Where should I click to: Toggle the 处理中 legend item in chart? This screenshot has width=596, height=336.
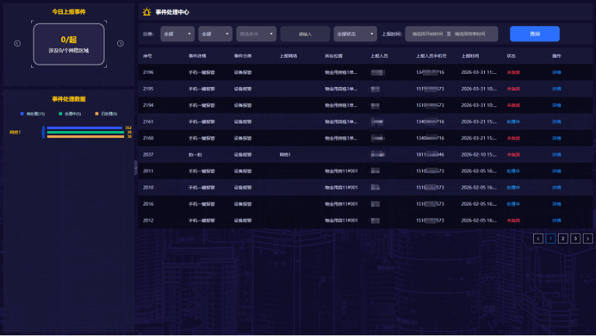coord(70,113)
